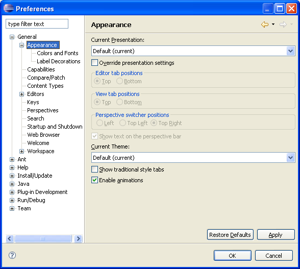Select Java tree item label
The image size is (300, 269).
(x=23, y=184)
